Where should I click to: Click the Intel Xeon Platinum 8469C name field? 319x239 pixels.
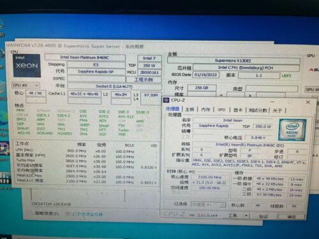tap(85, 57)
